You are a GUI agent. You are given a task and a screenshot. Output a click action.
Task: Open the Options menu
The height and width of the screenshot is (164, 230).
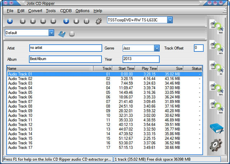point(82,11)
